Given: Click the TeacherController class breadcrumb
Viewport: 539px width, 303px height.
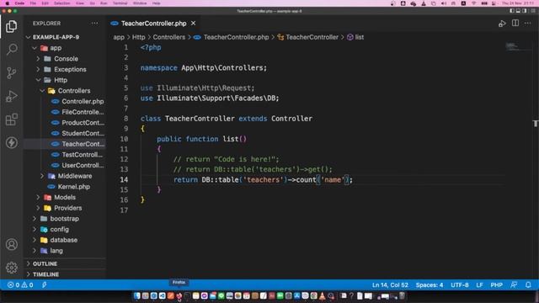Looking at the screenshot, I should point(307,37).
